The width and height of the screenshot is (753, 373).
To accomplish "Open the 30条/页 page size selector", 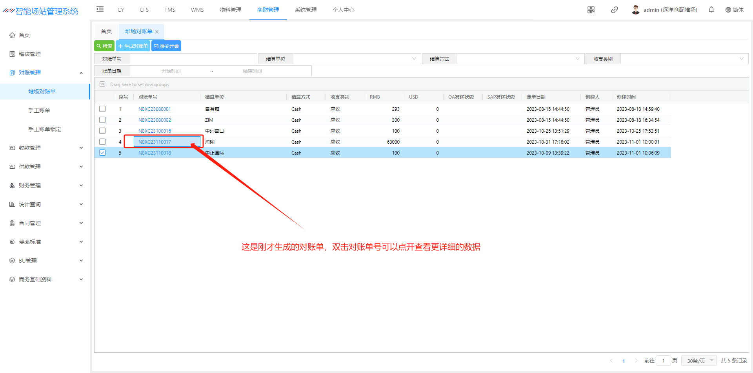I will tap(699, 360).
